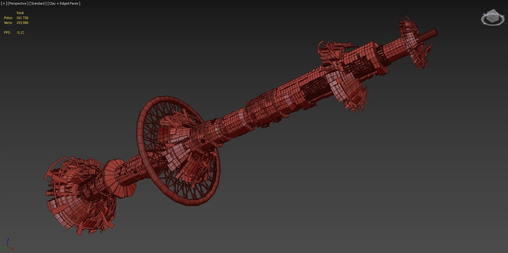Click the FPS readout value
Viewport: 508px width, 253px height.
pyautogui.click(x=21, y=32)
